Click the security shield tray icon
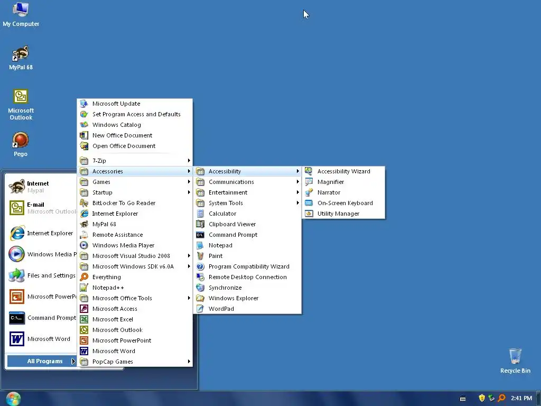Screen dimensions: 541x406 (x=482, y=398)
